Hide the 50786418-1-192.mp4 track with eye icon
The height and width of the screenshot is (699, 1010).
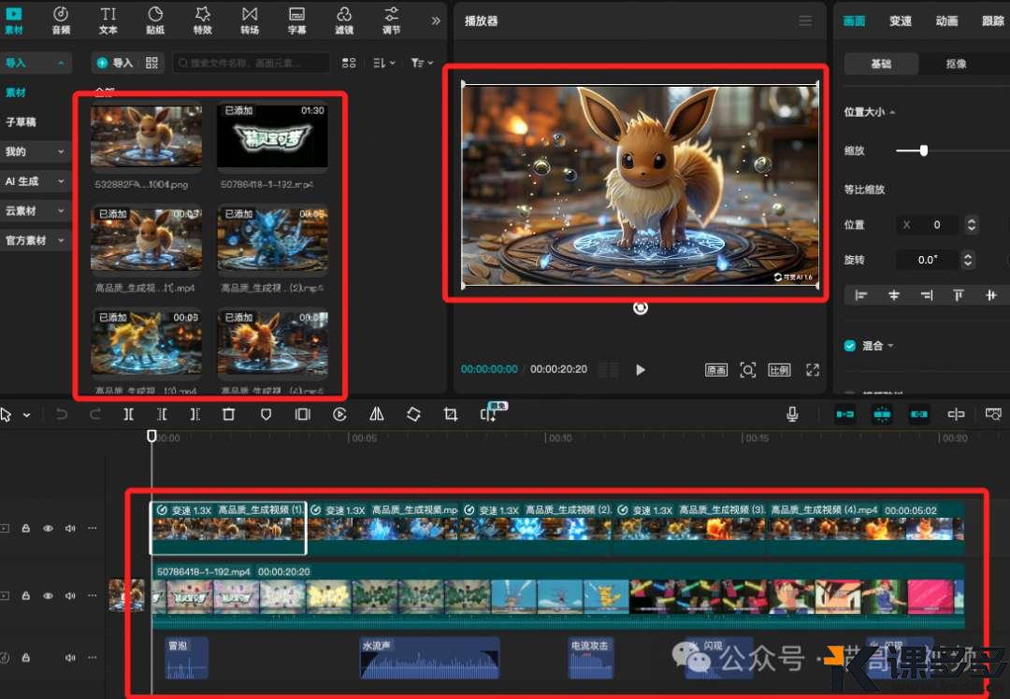[x=48, y=595]
